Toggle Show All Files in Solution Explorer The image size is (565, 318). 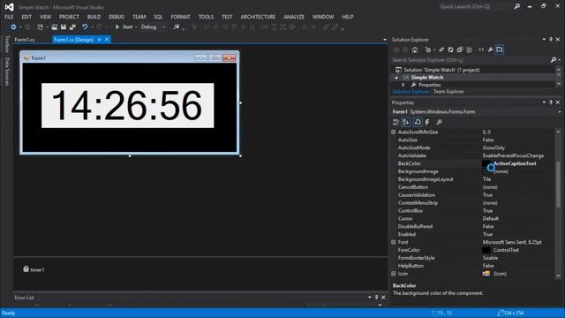[x=469, y=49]
